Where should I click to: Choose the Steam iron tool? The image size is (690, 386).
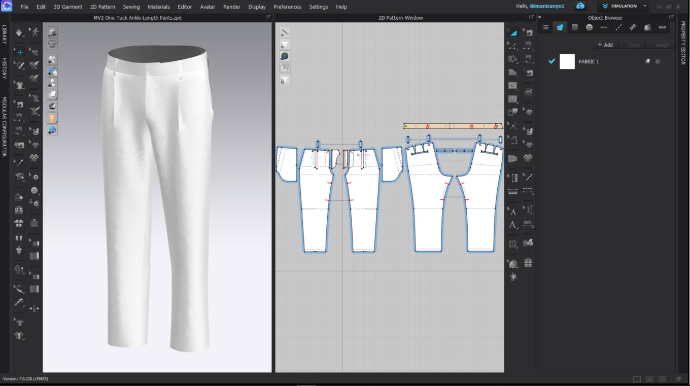[529, 92]
